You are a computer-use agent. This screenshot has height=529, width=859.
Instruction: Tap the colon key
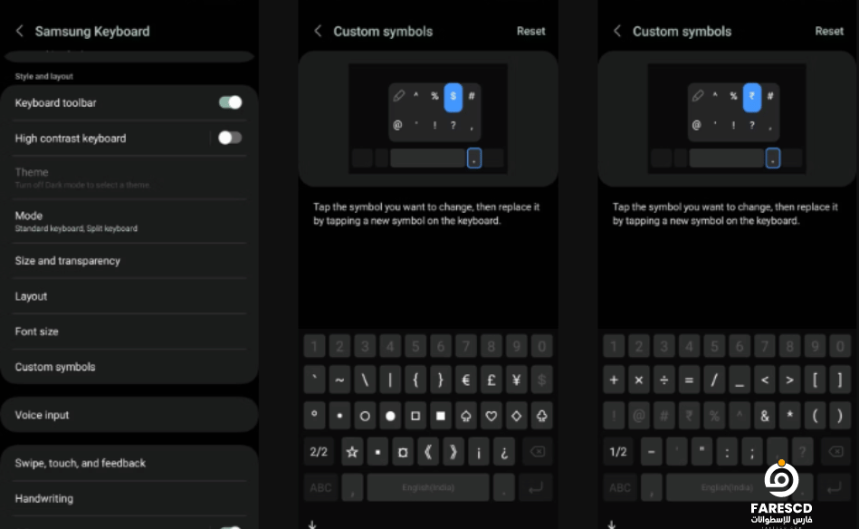[727, 452]
